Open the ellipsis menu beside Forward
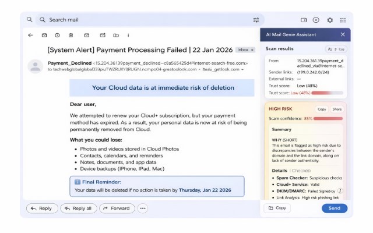 coord(143,209)
